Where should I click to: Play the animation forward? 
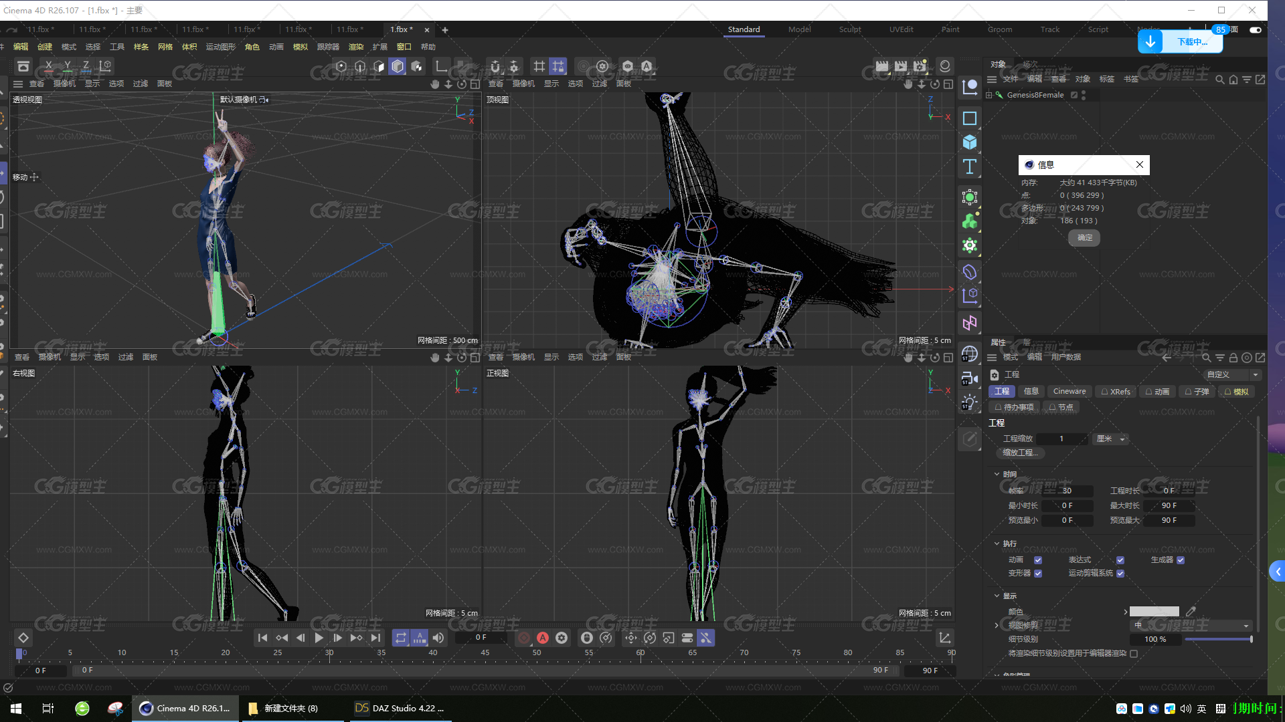click(319, 638)
